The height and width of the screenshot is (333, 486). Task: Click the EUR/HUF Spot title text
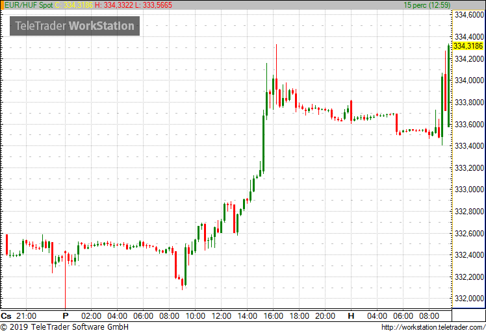(29, 5)
